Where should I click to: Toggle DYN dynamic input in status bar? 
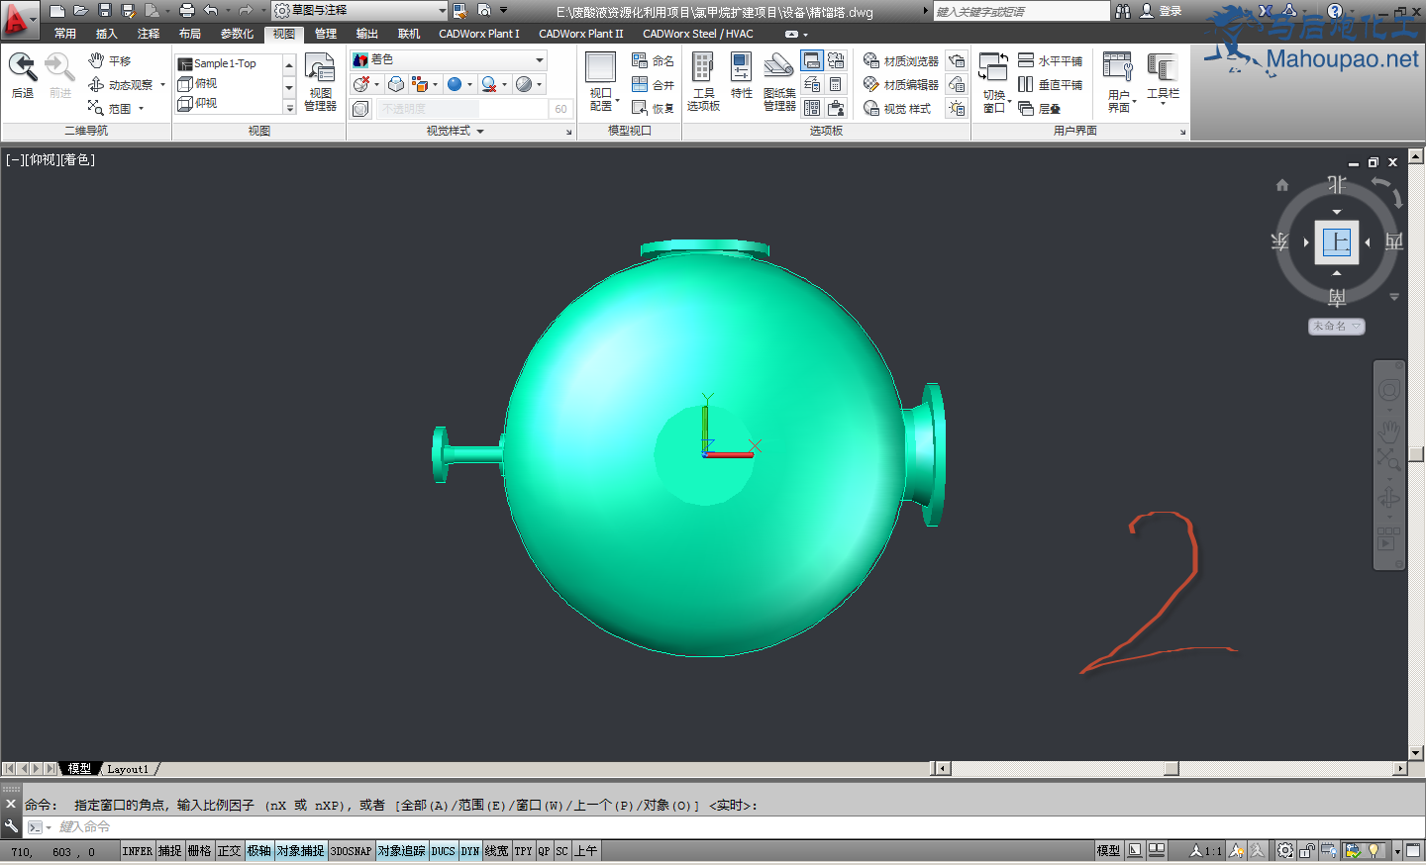(x=470, y=851)
